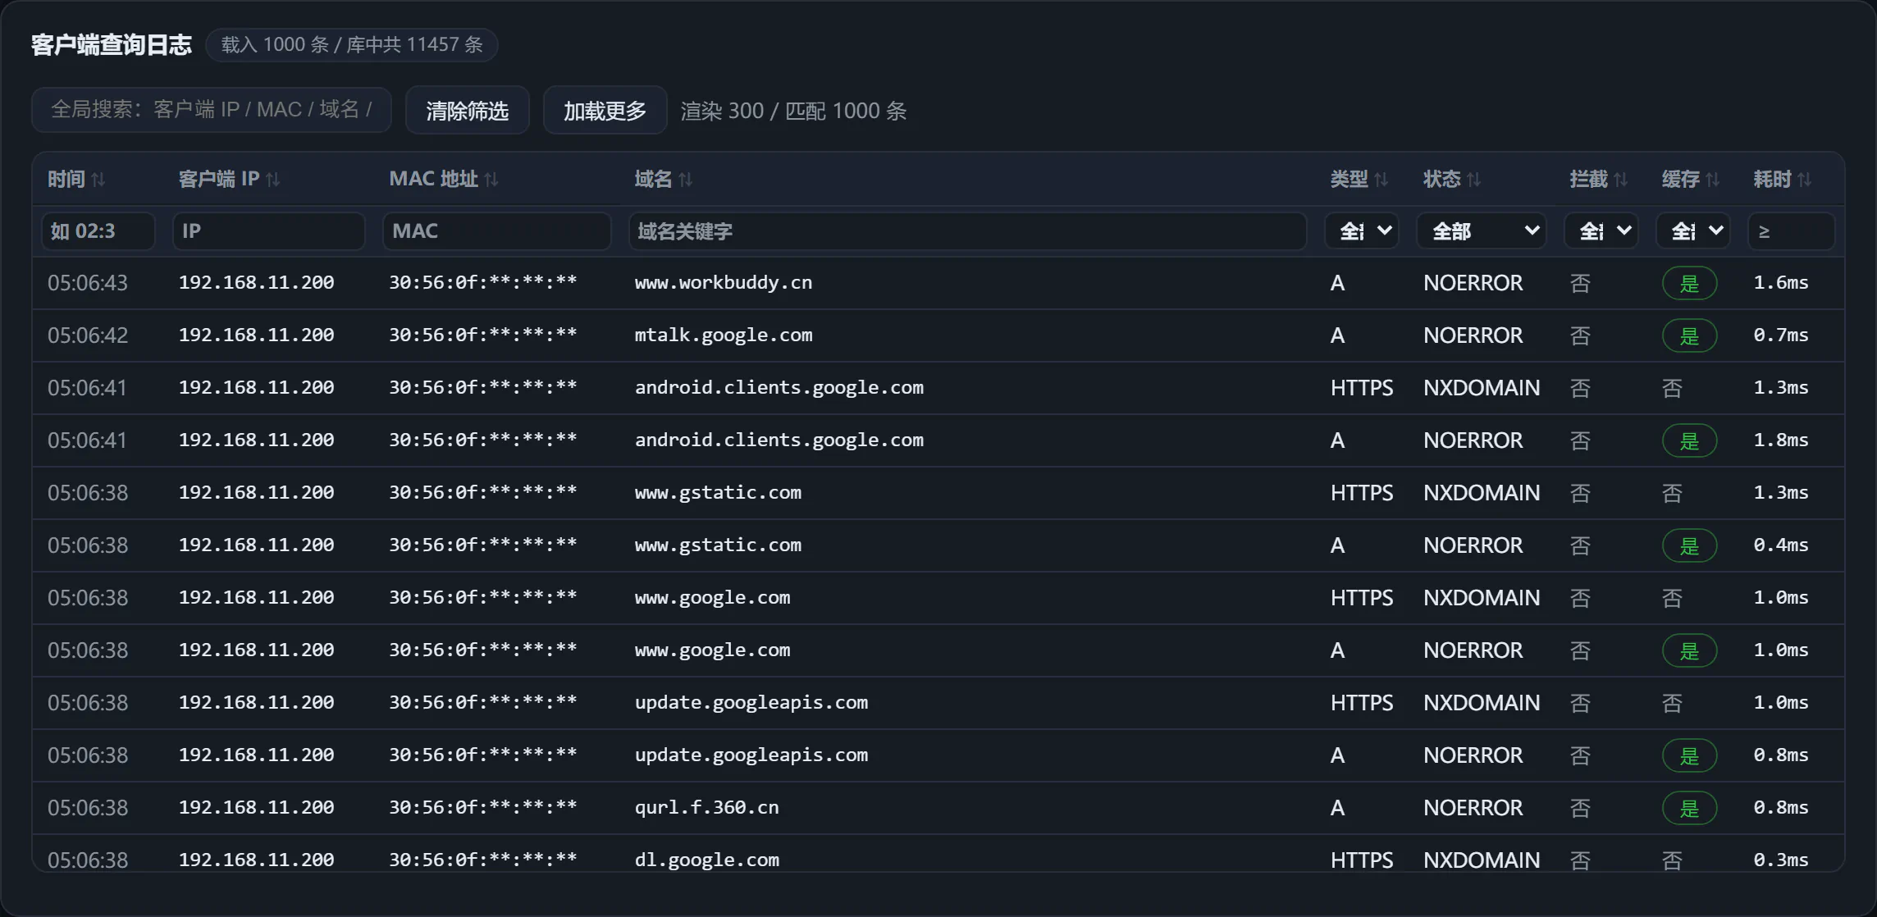Click the 载入 1000 条 / 库中共 11457 条 badge

point(352,45)
